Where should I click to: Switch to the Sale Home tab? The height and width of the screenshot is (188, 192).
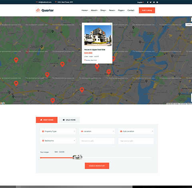(69, 120)
